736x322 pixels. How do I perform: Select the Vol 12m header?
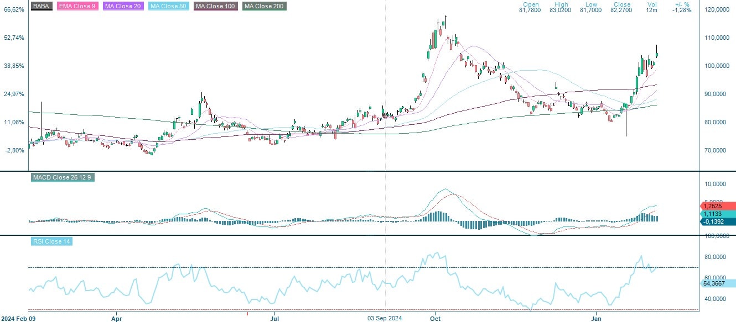(652, 8)
